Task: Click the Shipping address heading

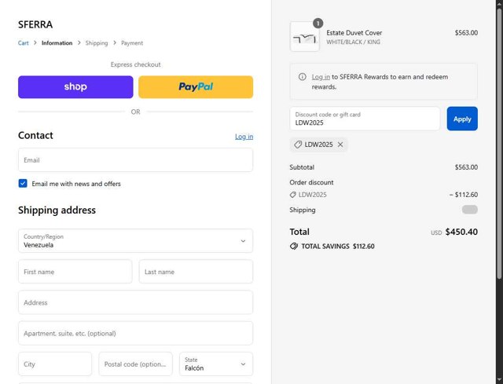Action: coord(57,210)
